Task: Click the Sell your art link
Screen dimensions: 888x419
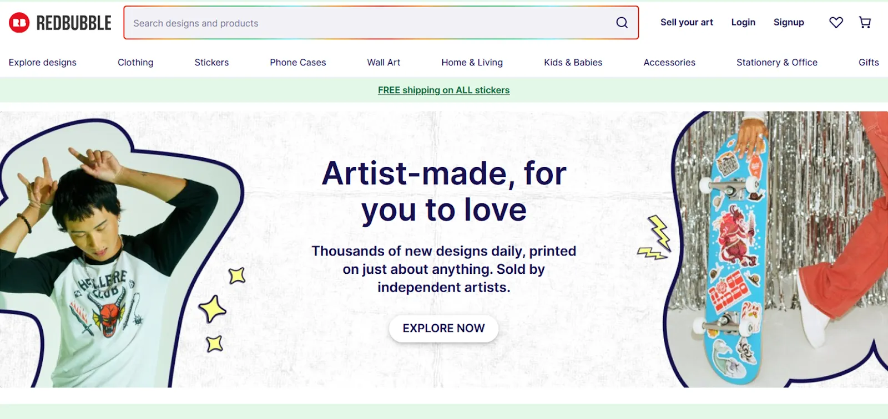Action: point(687,22)
